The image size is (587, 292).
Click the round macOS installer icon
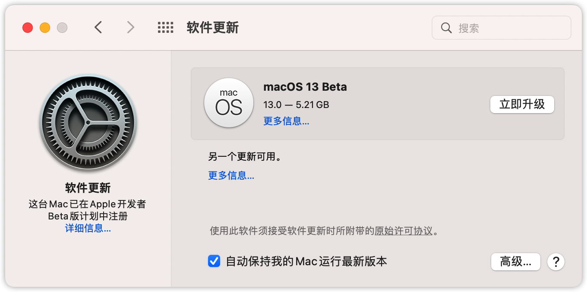coord(228,103)
